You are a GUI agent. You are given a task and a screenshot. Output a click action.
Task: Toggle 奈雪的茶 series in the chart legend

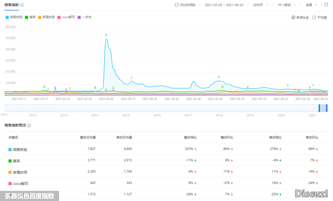pos(47,17)
